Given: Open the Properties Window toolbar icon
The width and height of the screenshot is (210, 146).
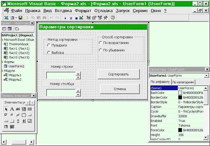Looking at the screenshot, I should [94, 18].
